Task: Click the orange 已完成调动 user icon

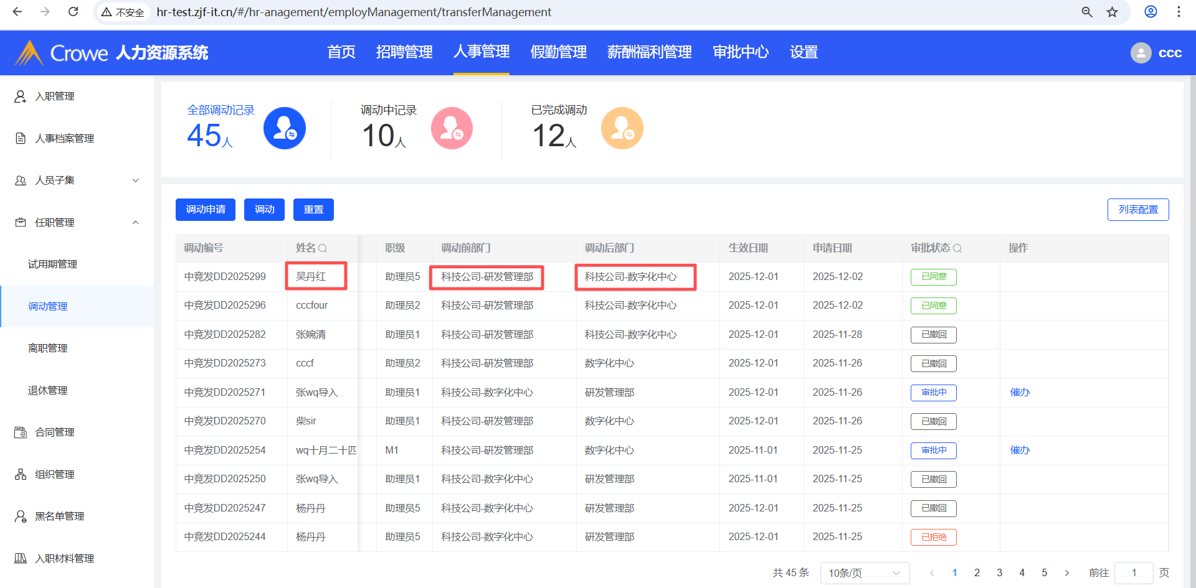Action: tap(622, 128)
